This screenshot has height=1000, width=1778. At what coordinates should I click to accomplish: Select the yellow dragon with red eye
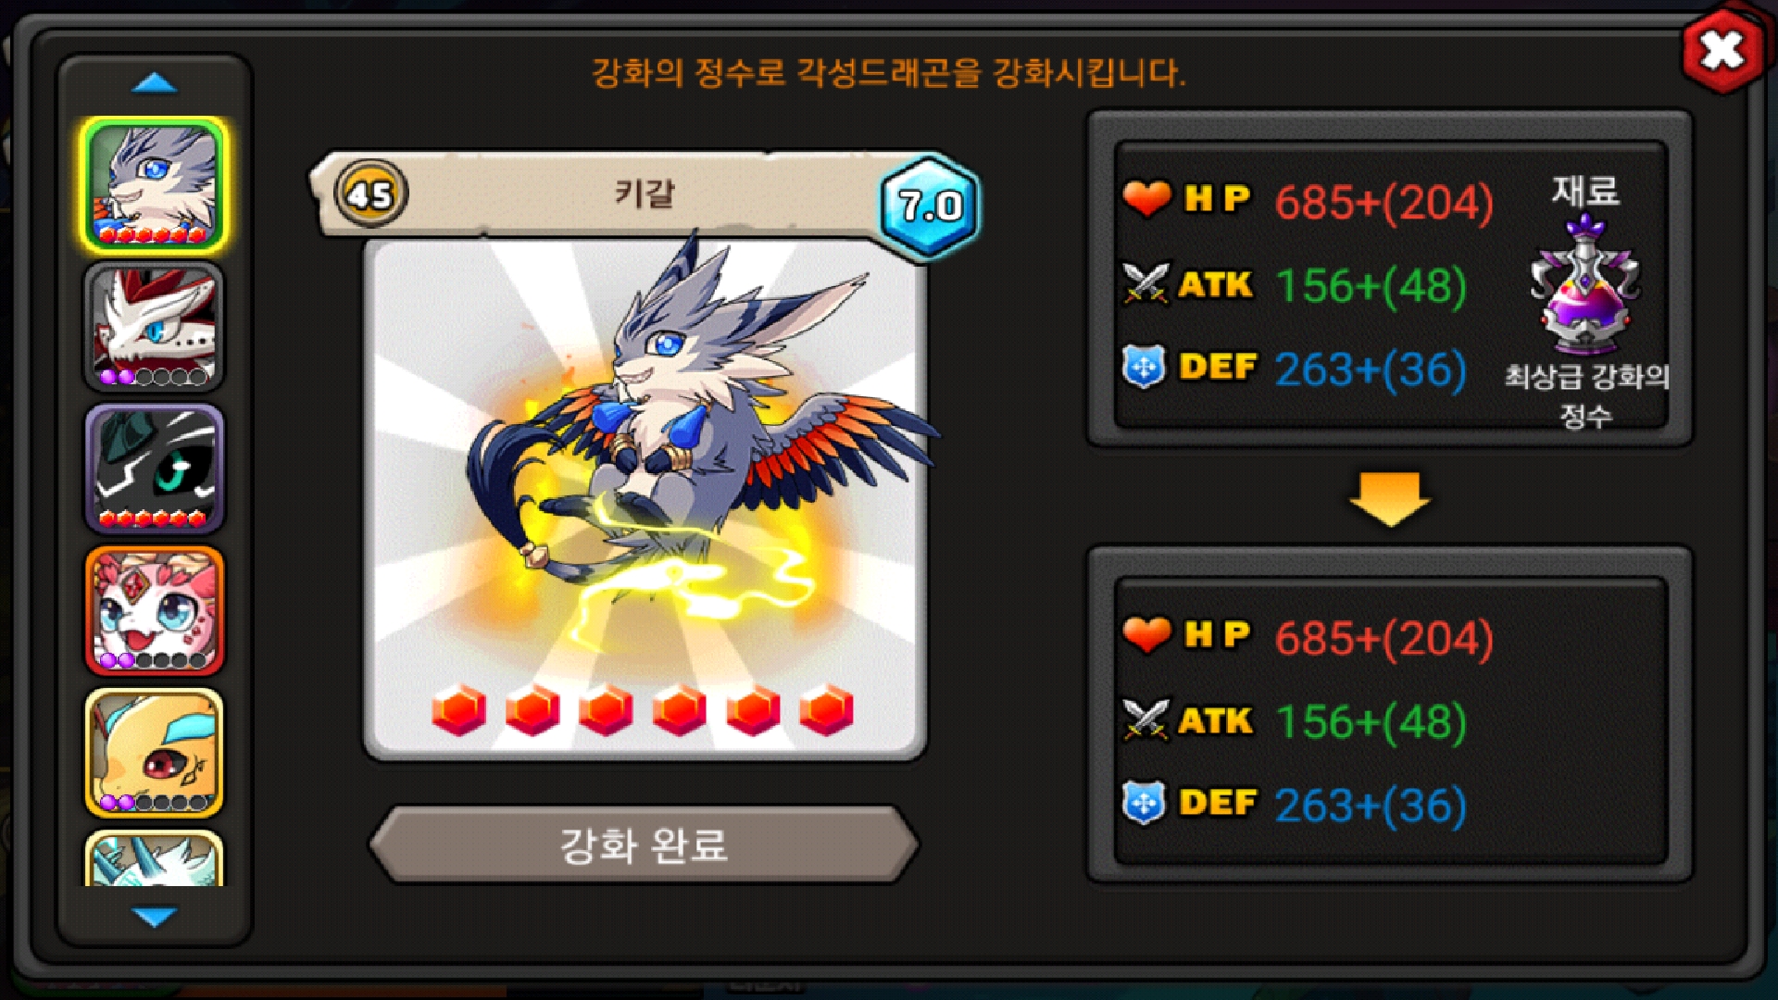click(x=155, y=753)
